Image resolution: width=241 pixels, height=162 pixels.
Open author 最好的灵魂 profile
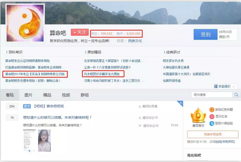149,106
